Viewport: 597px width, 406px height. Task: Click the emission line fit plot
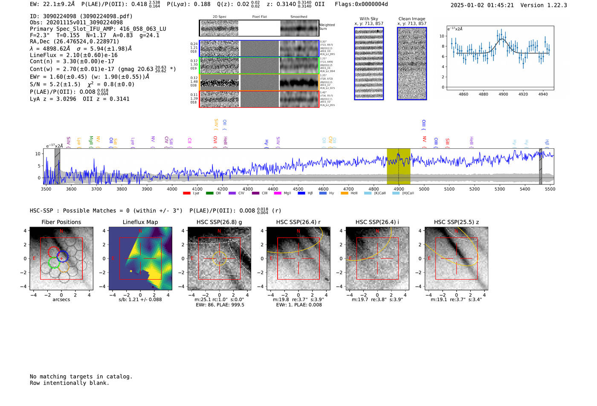[500, 58]
